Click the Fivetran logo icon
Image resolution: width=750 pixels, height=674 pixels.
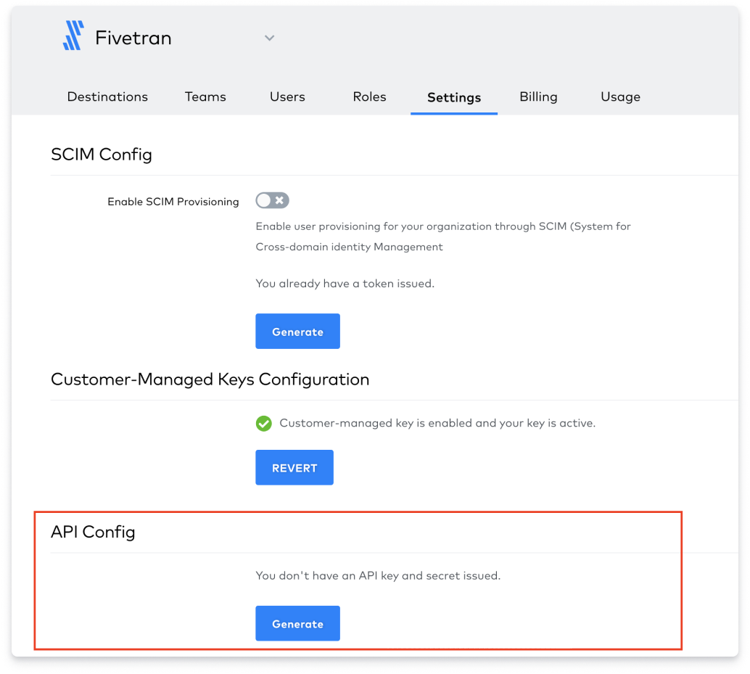[73, 36]
